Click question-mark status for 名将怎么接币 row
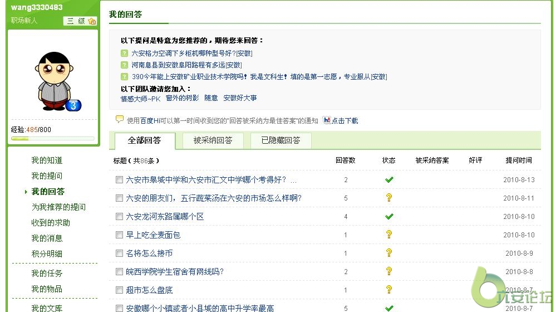The image size is (556, 312). click(x=389, y=253)
